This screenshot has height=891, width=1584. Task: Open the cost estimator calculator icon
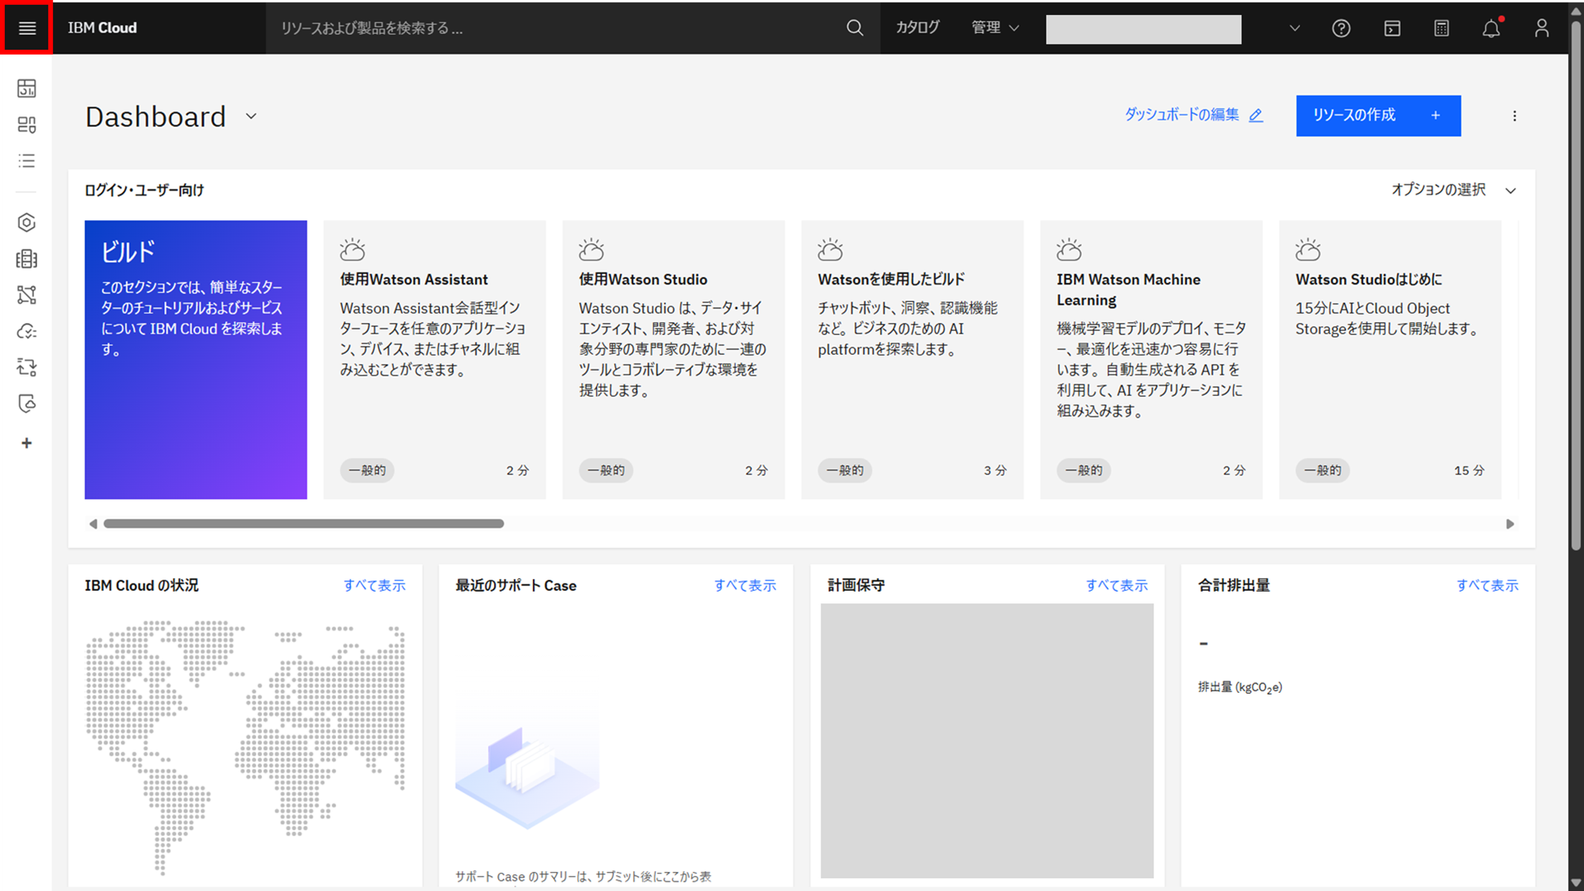tap(1441, 29)
